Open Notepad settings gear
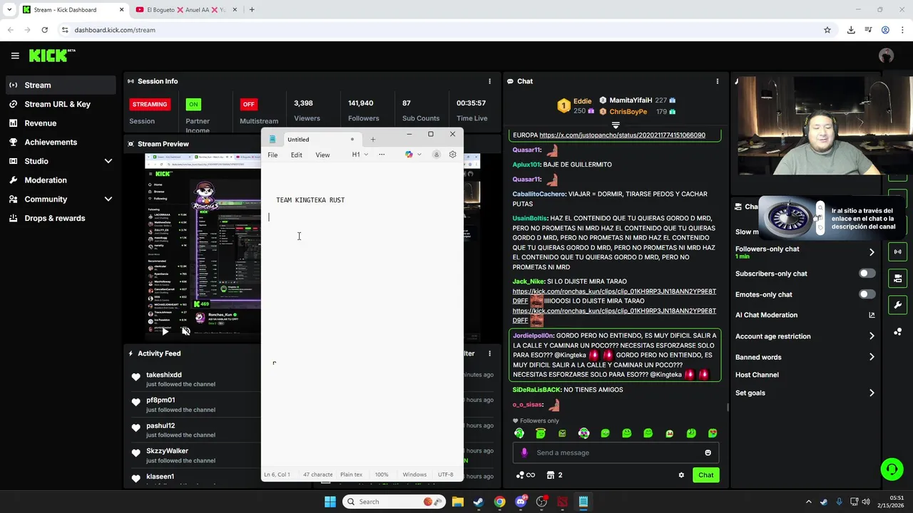The width and height of the screenshot is (913, 513). [x=452, y=155]
